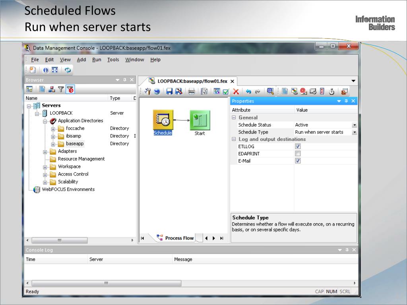Image resolution: width=407 pixels, height=305 pixels.
Task: Click the blue globe arrows icon in flow toolbar
Action: [x=157, y=91]
